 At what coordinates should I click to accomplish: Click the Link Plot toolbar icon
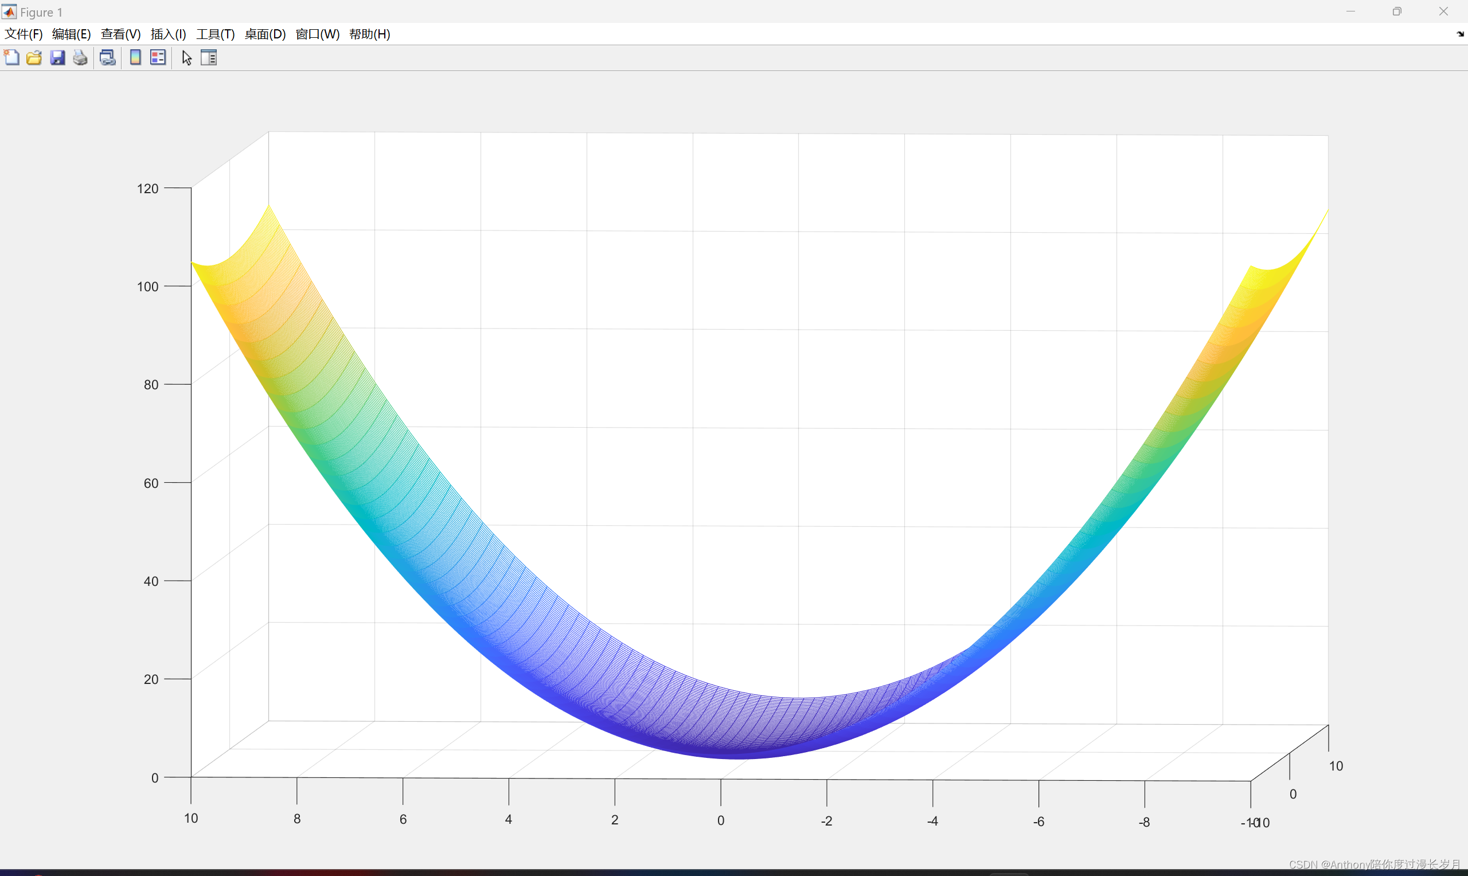coord(107,58)
